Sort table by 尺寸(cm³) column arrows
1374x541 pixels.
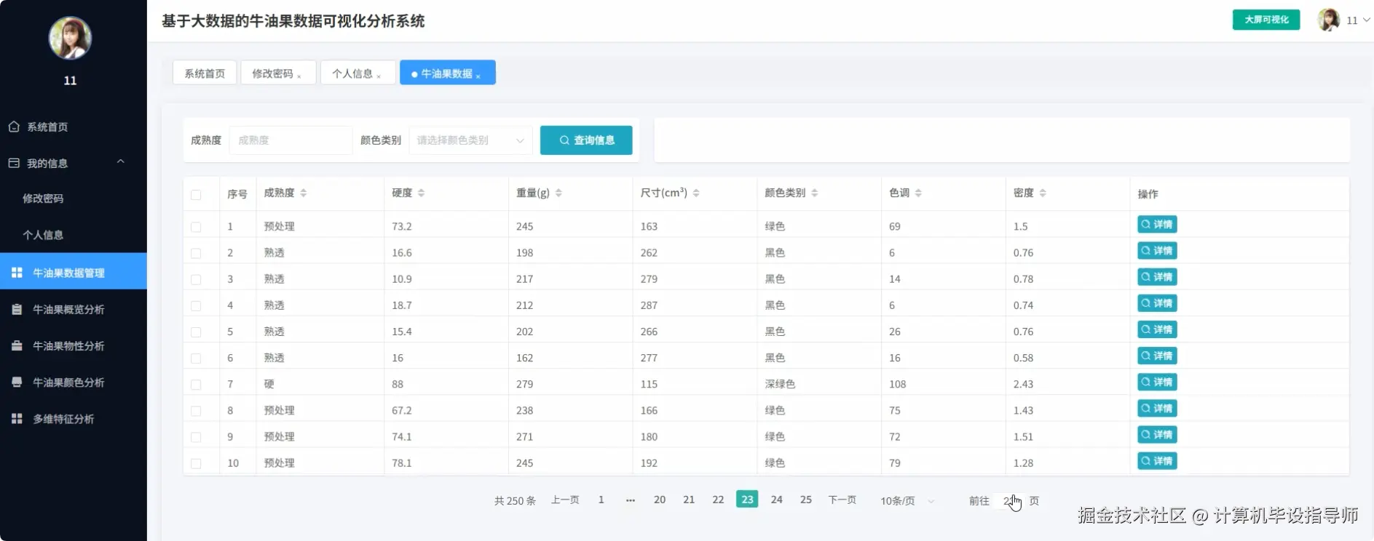(x=696, y=193)
